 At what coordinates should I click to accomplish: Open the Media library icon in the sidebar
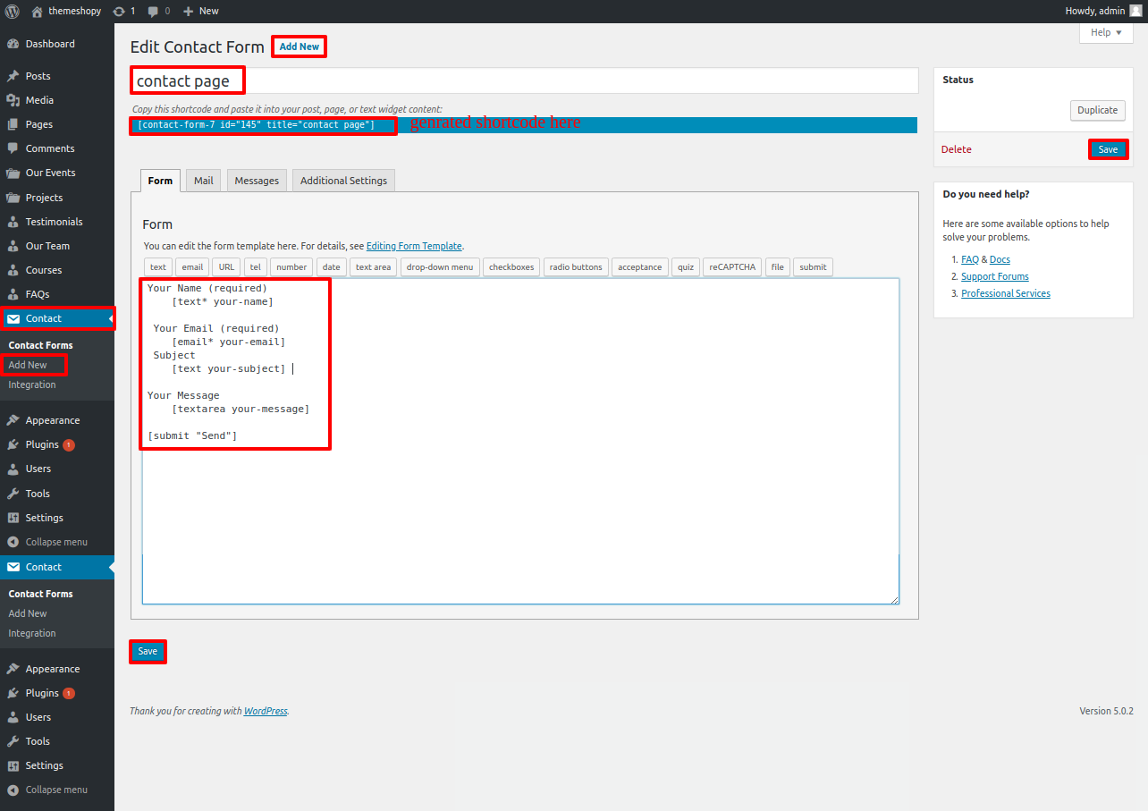point(13,100)
